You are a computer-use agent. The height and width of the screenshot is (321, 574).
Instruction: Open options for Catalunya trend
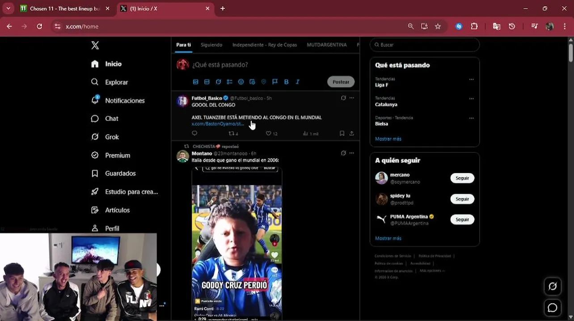pos(471,99)
